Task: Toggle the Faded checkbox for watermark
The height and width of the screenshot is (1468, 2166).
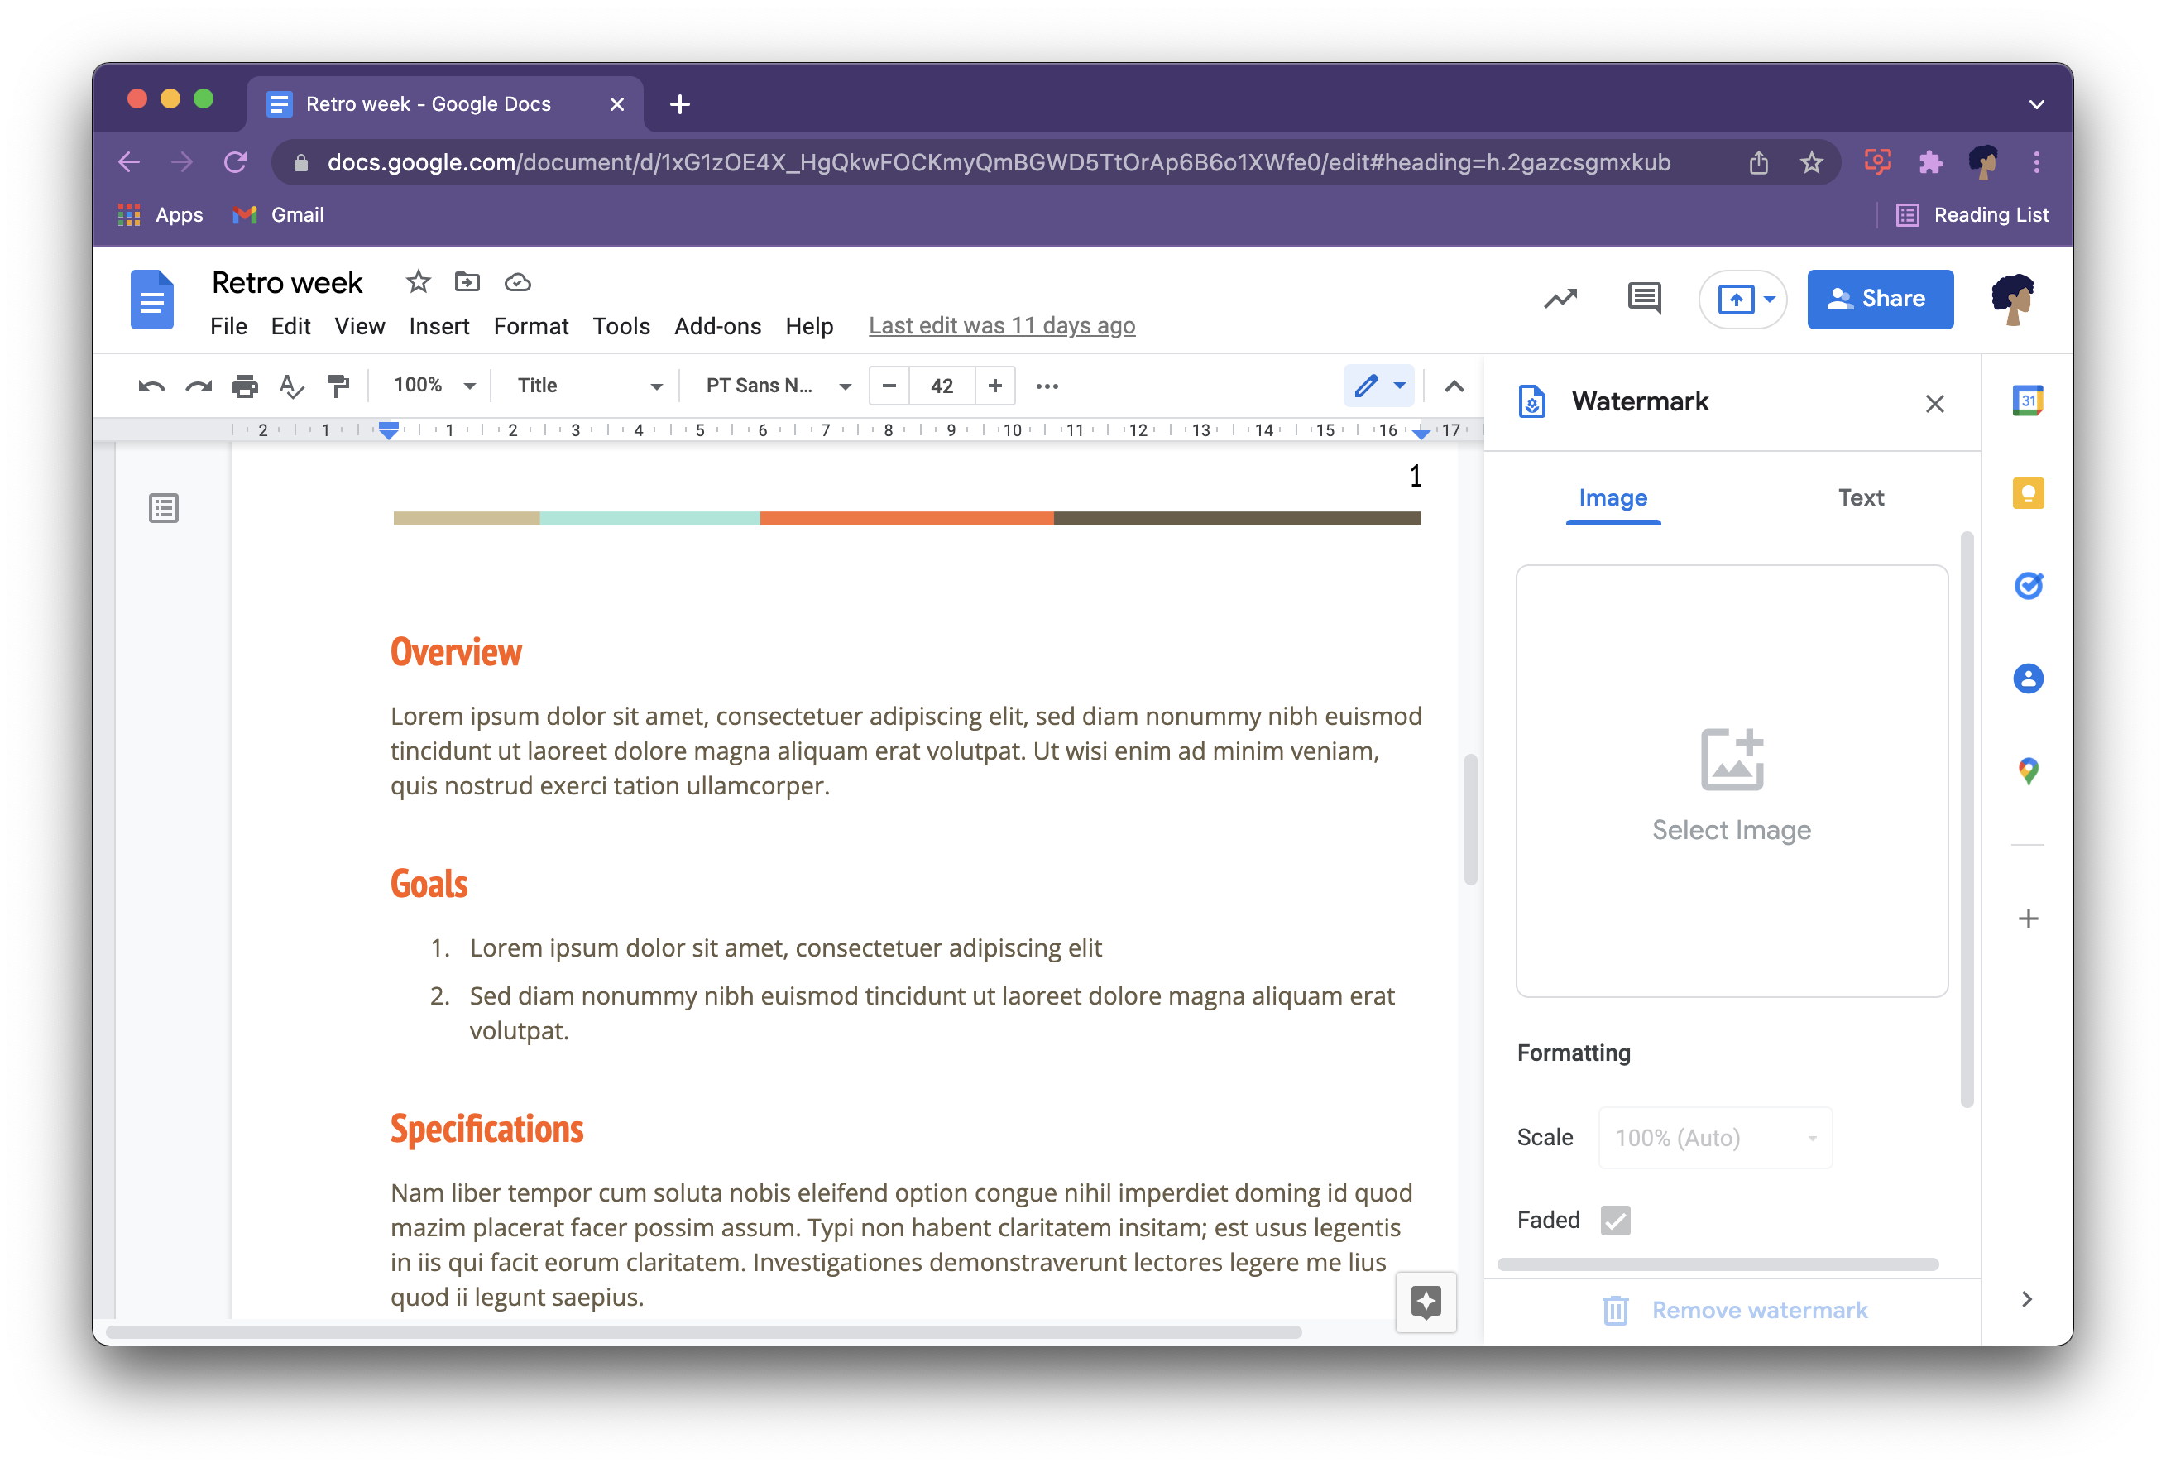Action: 1616,1219
